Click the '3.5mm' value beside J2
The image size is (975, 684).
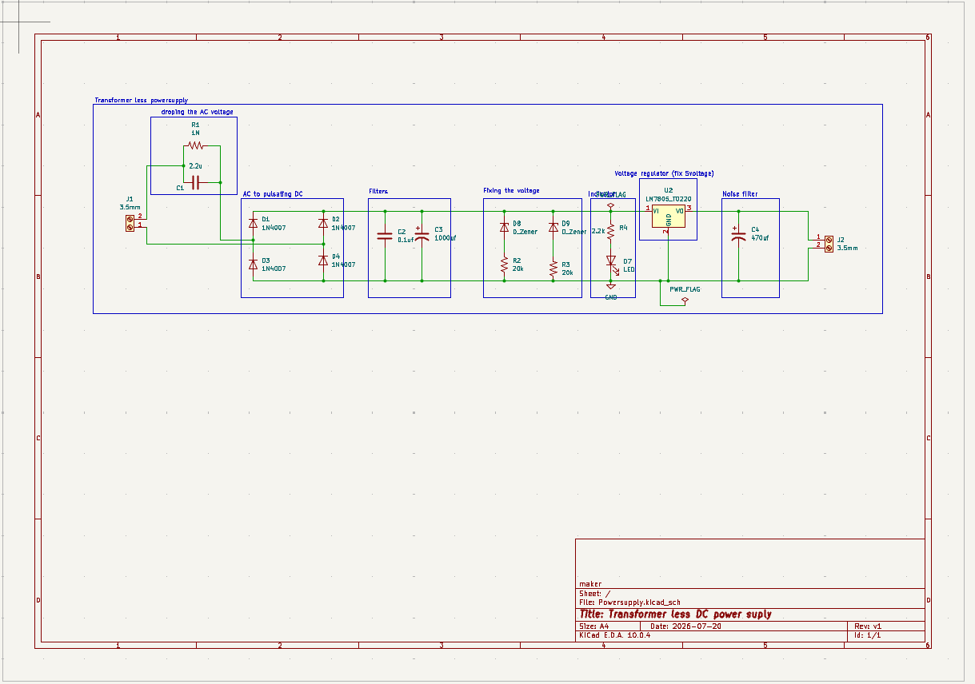click(x=847, y=249)
